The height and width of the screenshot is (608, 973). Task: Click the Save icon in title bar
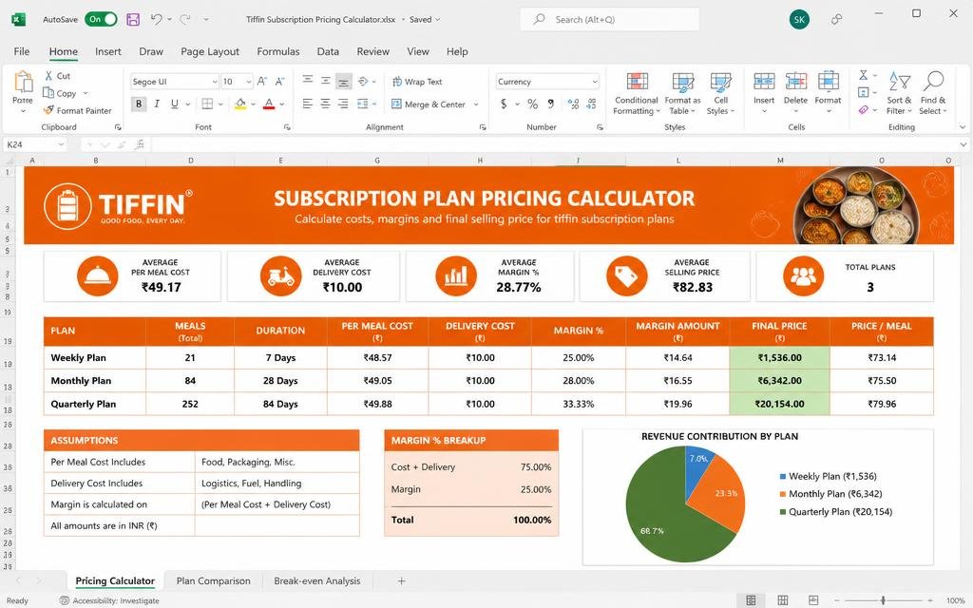(x=133, y=19)
